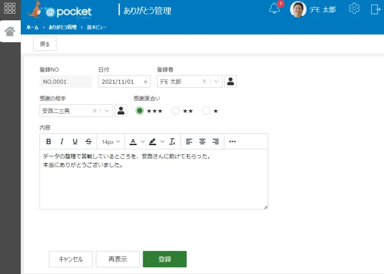Click the @pocket kangaroo logo
The width and height of the screenshot is (384, 274).
click(59, 10)
